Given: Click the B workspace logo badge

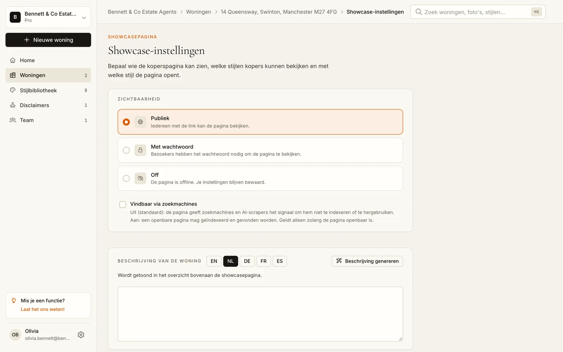Looking at the screenshot, I should coord(15,17).
